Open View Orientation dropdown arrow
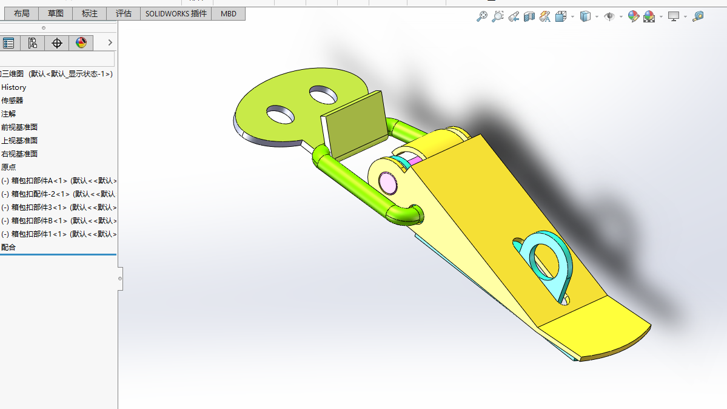The width and height of the screenshot is (727, 409). pos(572,17)
